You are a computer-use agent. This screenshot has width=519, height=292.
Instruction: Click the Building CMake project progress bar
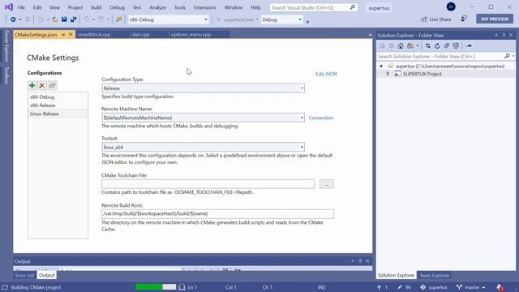(156, 287)
